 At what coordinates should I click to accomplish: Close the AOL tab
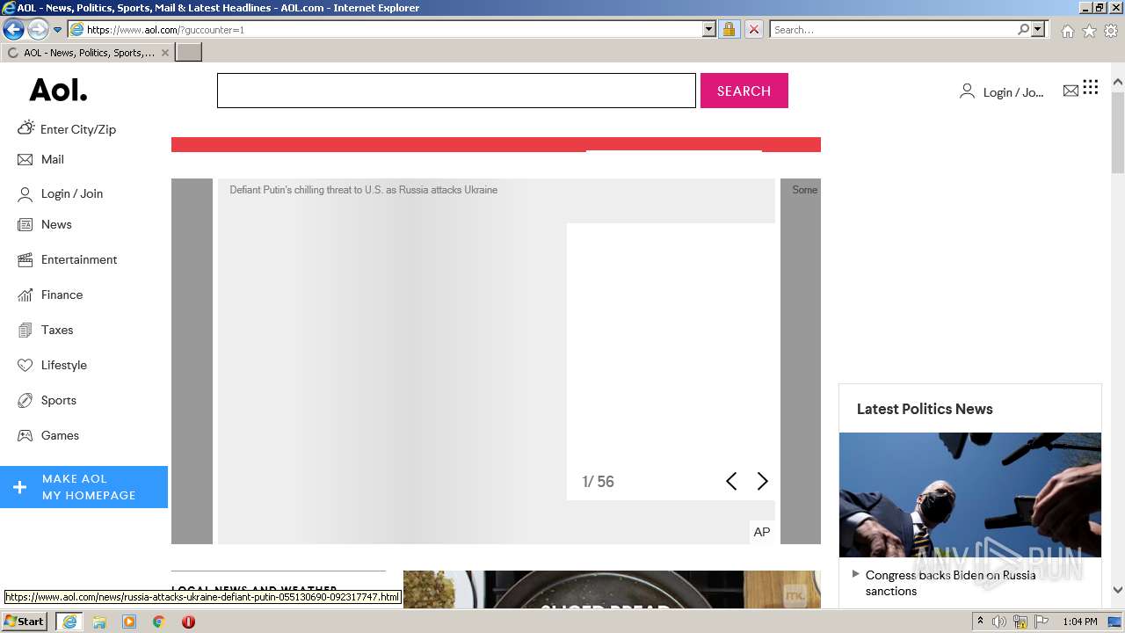(x=164, y=53)
